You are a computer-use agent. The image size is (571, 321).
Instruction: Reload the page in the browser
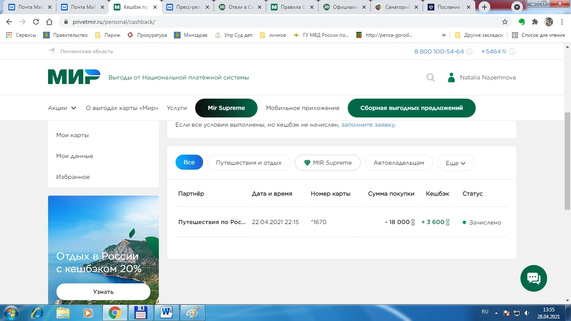click(x=36, y=22)
